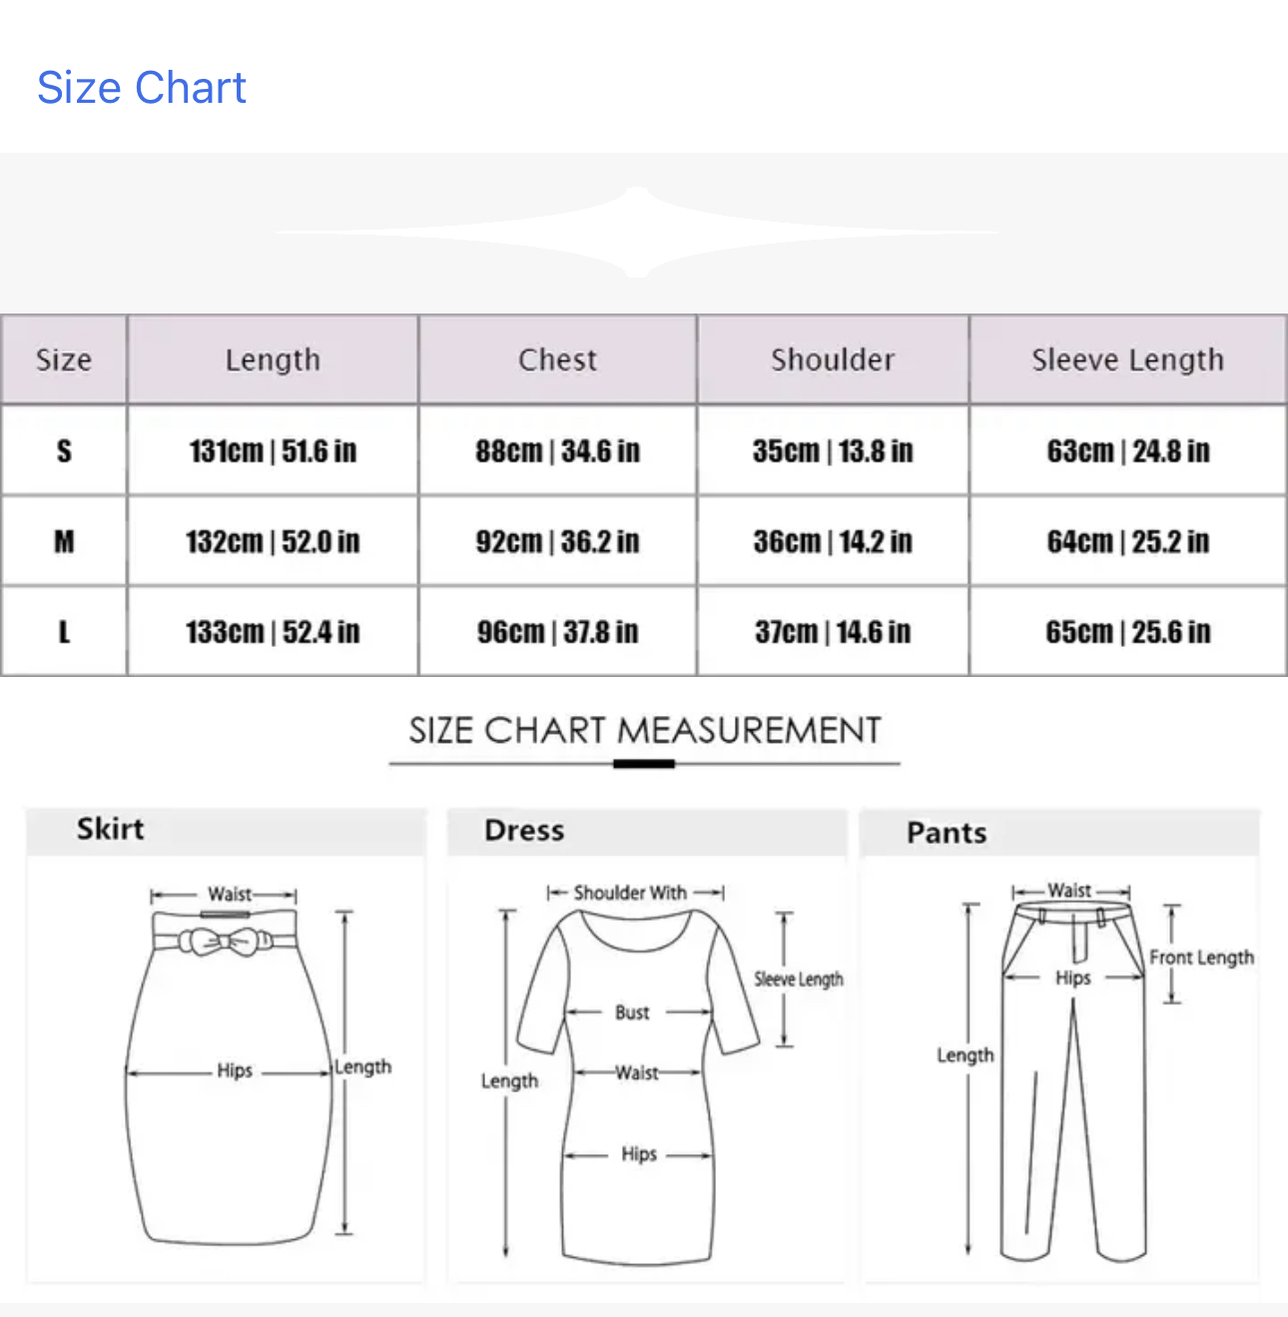1288x1317 pixels.
Task: Select the Chest column header
Action: (557, 359)
